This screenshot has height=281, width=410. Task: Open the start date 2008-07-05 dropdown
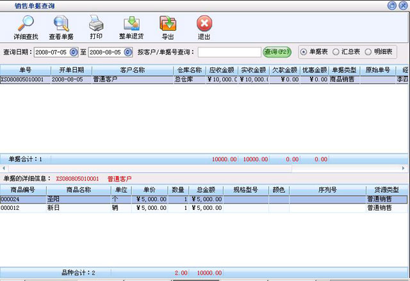74,52
